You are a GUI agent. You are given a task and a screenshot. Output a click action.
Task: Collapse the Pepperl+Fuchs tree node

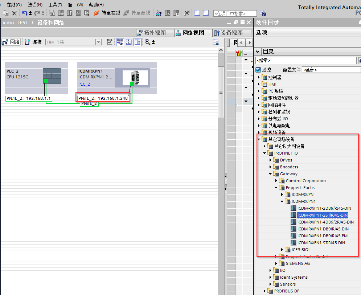point(276,188)
